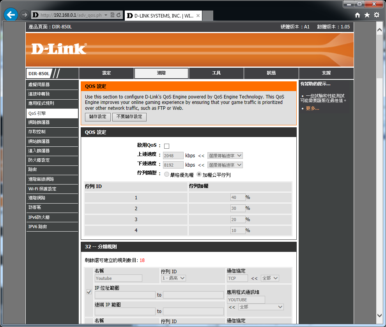Click the D-Link logo in banner
The width and height of the screenshot is (386, 327).
58,49
